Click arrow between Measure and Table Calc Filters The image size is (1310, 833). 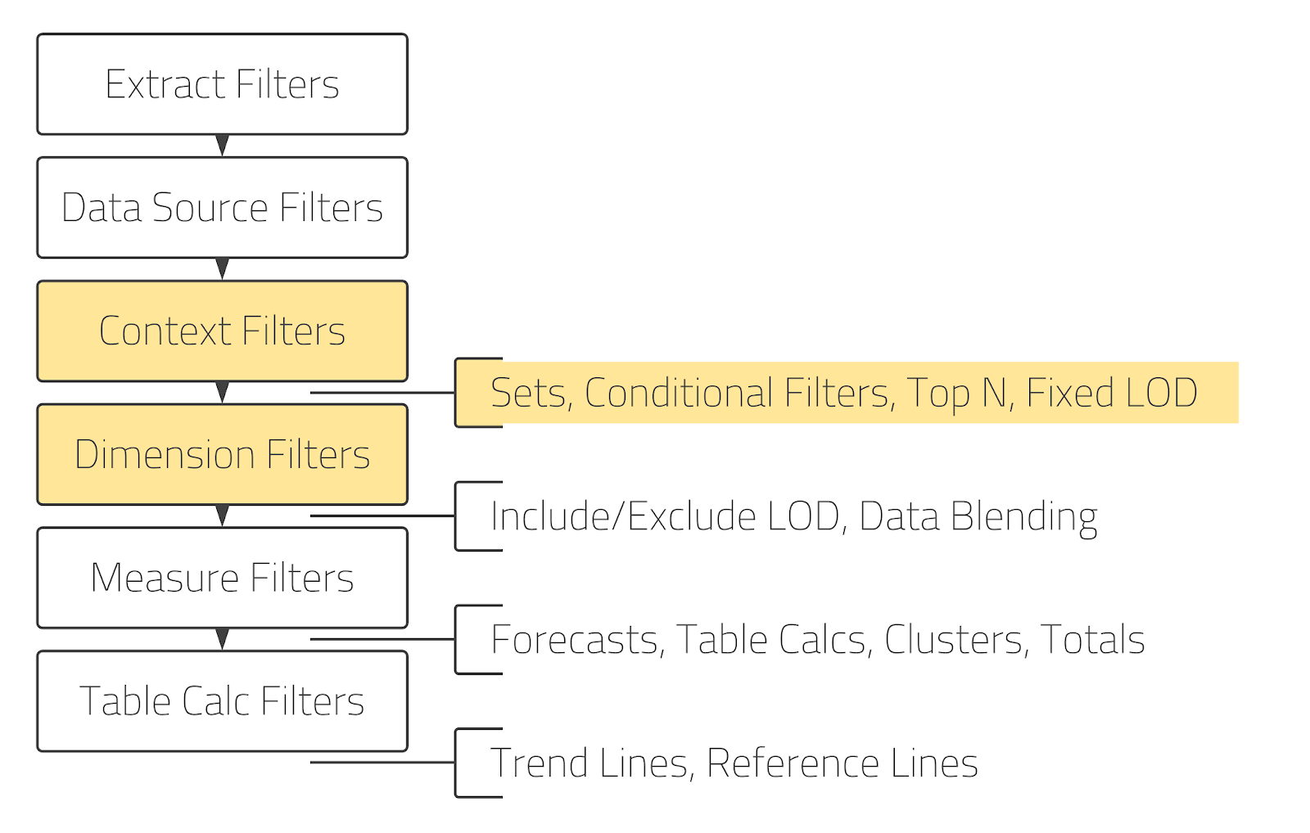tap(222, 639)
